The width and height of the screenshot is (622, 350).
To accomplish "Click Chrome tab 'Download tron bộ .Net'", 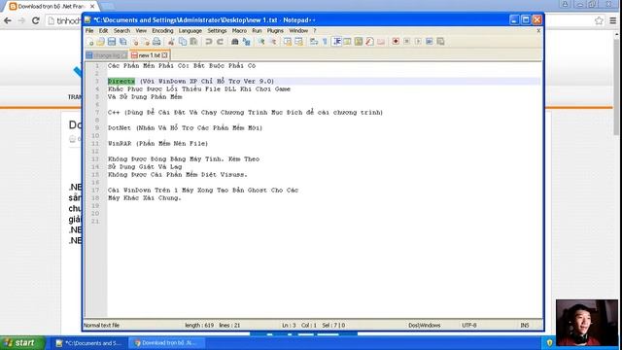I will click(52, 7).
